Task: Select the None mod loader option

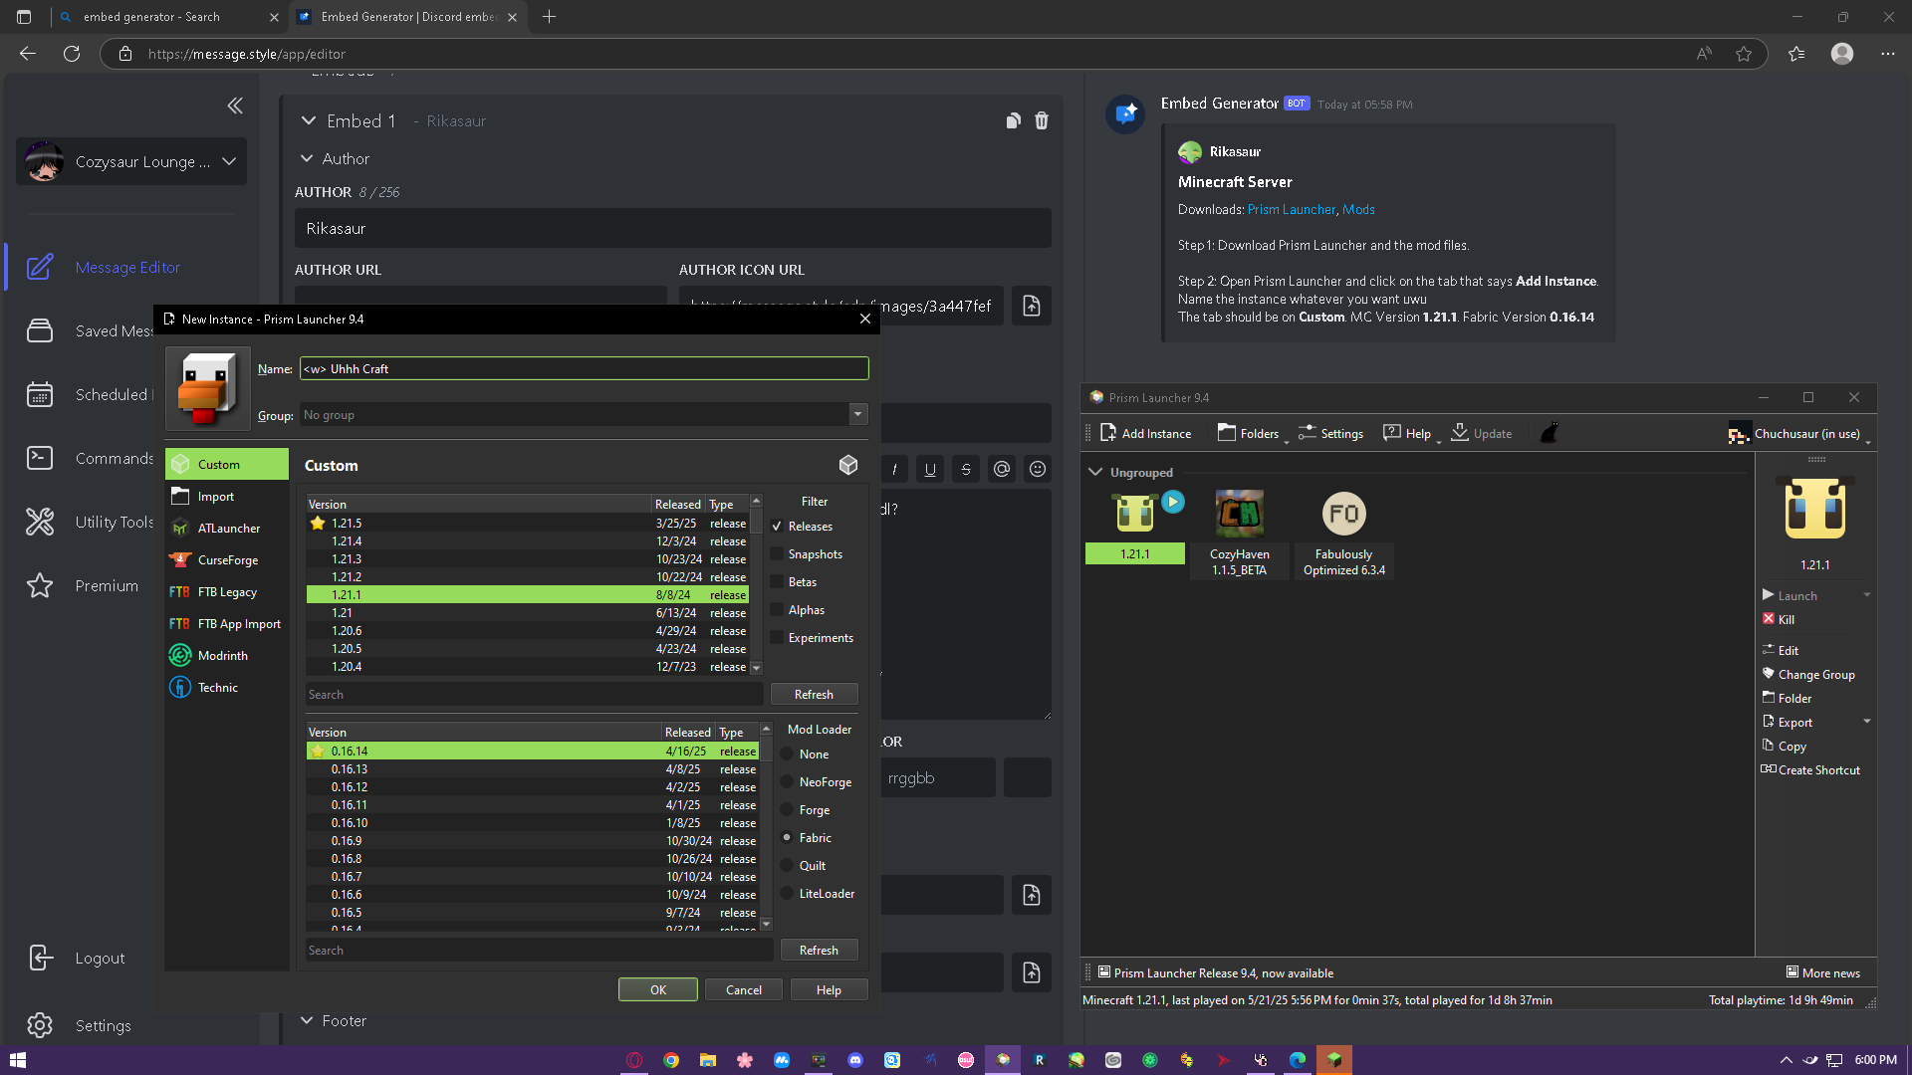Action: tap(787, 754)
